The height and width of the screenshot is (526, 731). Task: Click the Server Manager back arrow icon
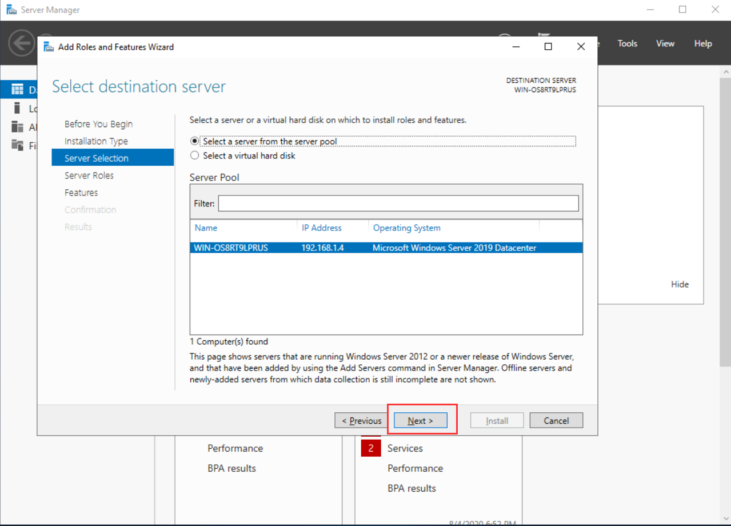coord(21,43)
